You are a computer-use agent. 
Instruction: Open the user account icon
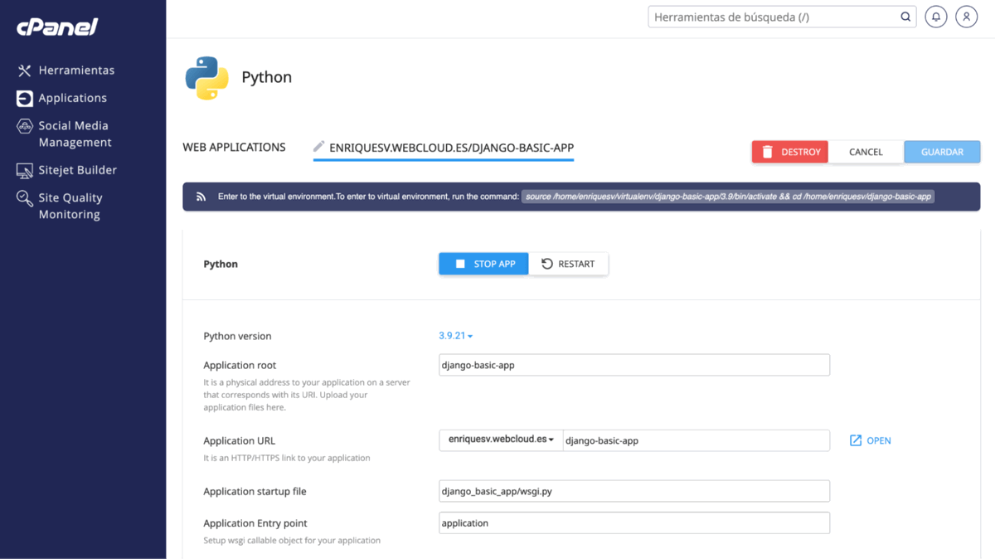[966, 17]
